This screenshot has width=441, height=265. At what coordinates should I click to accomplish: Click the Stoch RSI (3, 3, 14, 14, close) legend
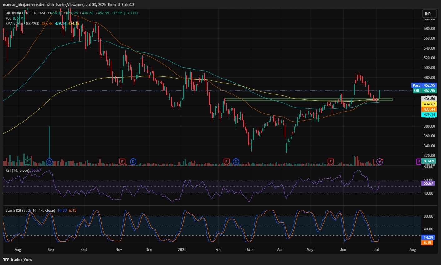pyautogui.click(x=30, y=210)
